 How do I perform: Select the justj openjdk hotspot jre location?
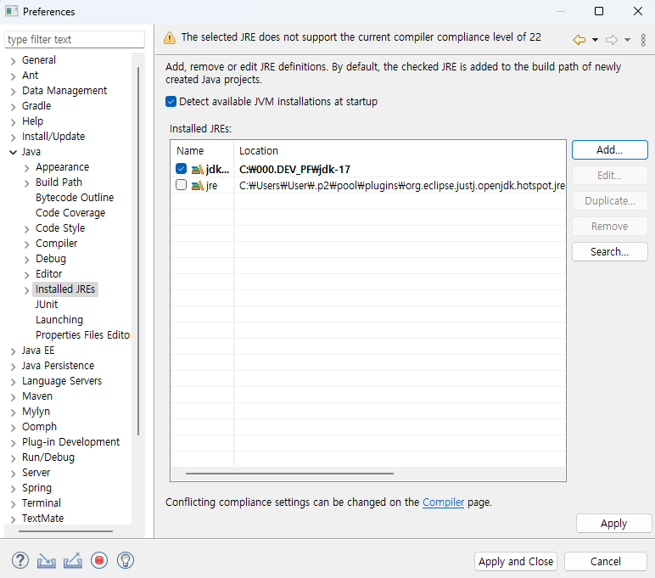coord(402,185)
